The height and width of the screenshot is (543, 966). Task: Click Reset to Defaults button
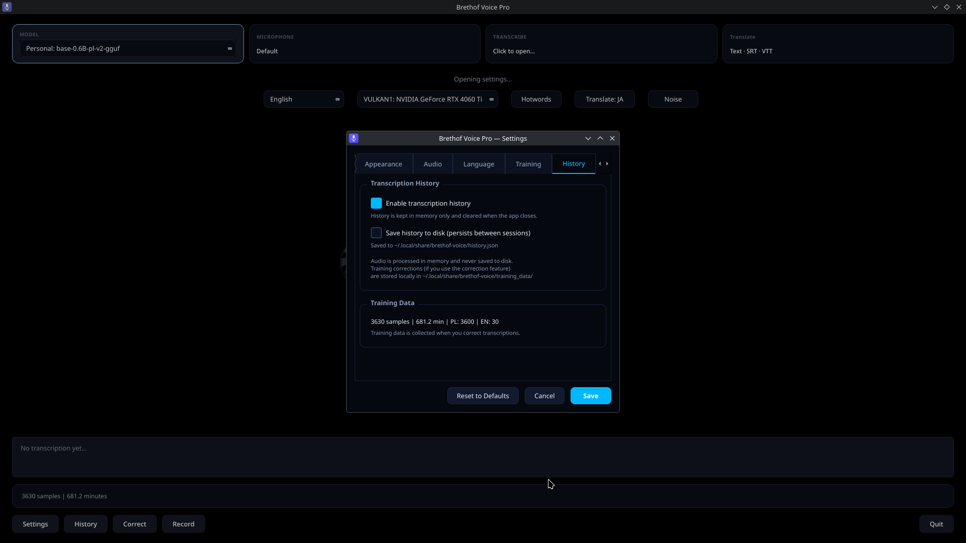pyautogui.click(x=483, y=396)
